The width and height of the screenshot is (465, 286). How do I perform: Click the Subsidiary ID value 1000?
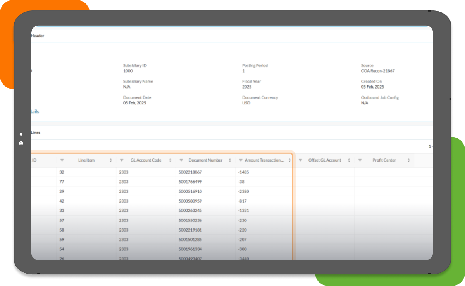[x=128, y=71]
